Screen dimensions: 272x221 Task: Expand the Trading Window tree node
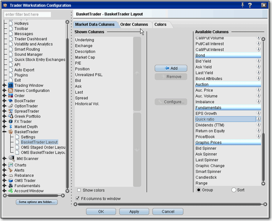point(5,85)
